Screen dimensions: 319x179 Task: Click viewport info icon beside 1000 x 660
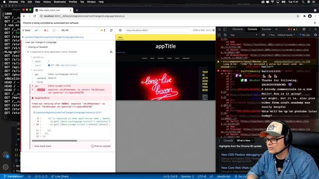(213, 30)
